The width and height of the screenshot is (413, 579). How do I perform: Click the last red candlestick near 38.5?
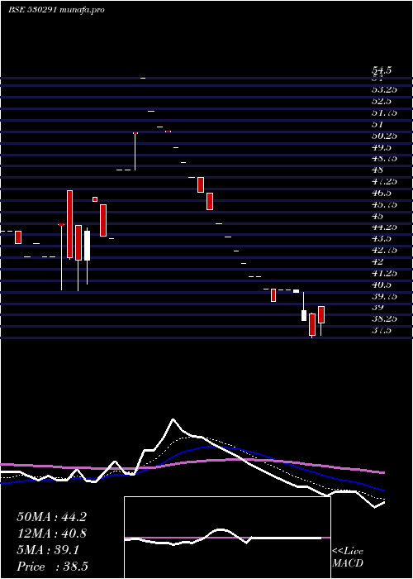point(321,314)
